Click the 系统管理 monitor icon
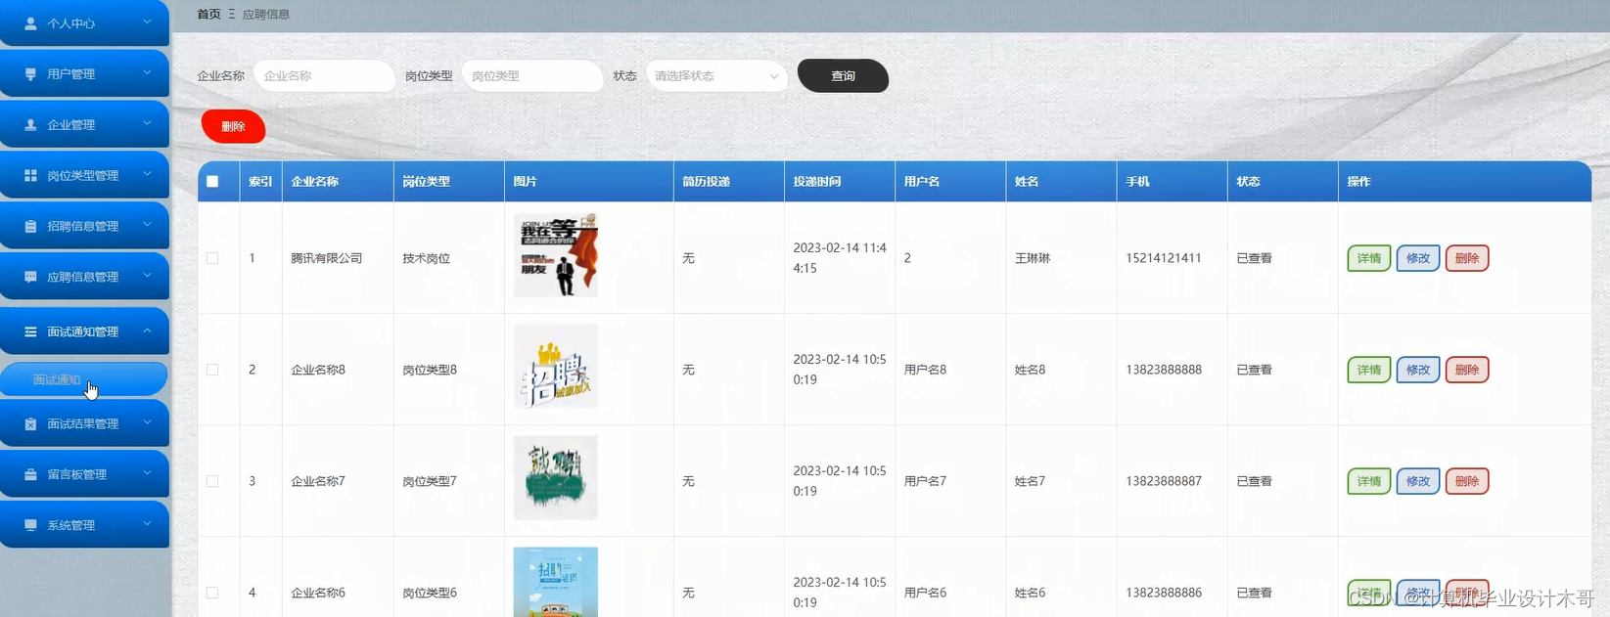1610x617 pixels. point(30,525)
